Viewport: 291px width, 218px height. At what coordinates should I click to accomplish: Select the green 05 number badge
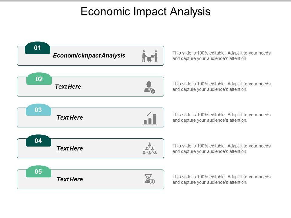pos(38,172)
